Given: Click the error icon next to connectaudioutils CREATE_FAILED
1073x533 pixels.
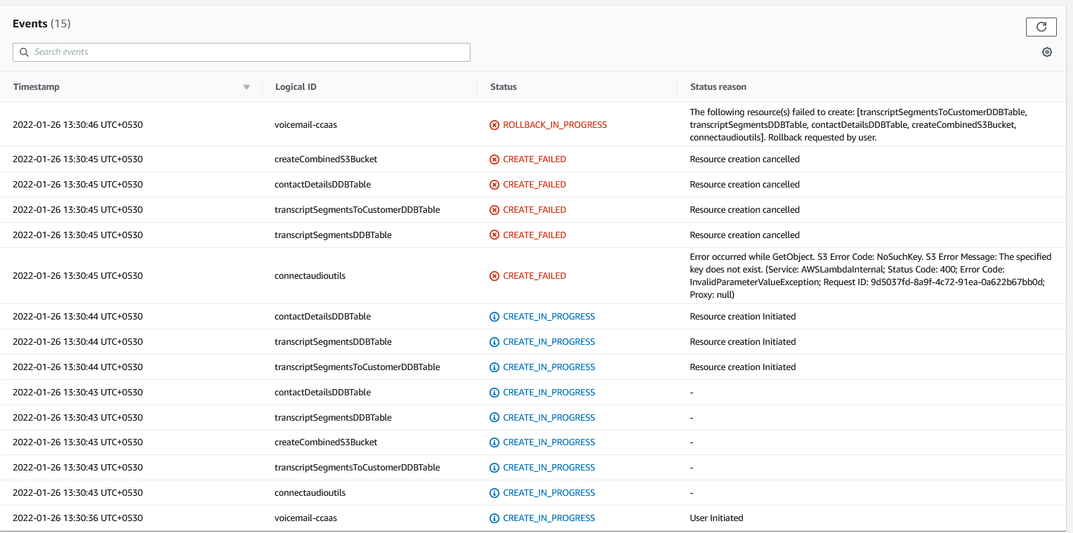Looking at the screenshot, I should point(494,275).
